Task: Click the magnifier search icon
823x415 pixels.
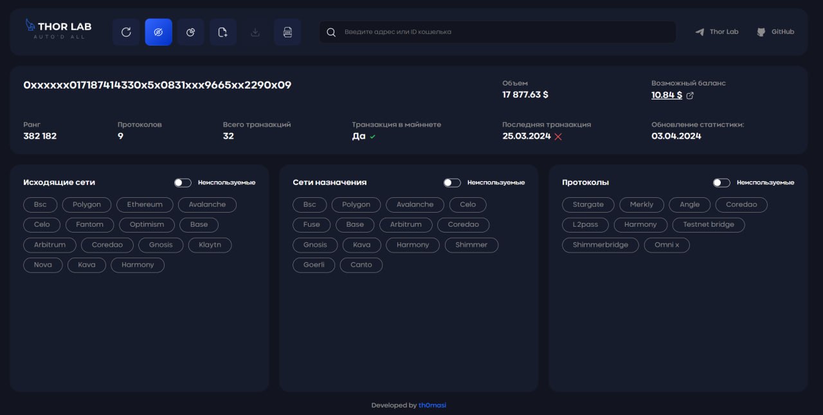Action: [331, 32]
